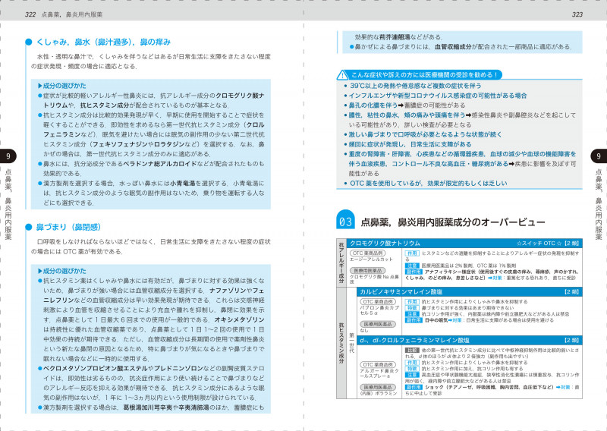Click the blue bullet before くしゃみ，鼻水 heading
Screen dimensions: 607x431
coord(28,42)
